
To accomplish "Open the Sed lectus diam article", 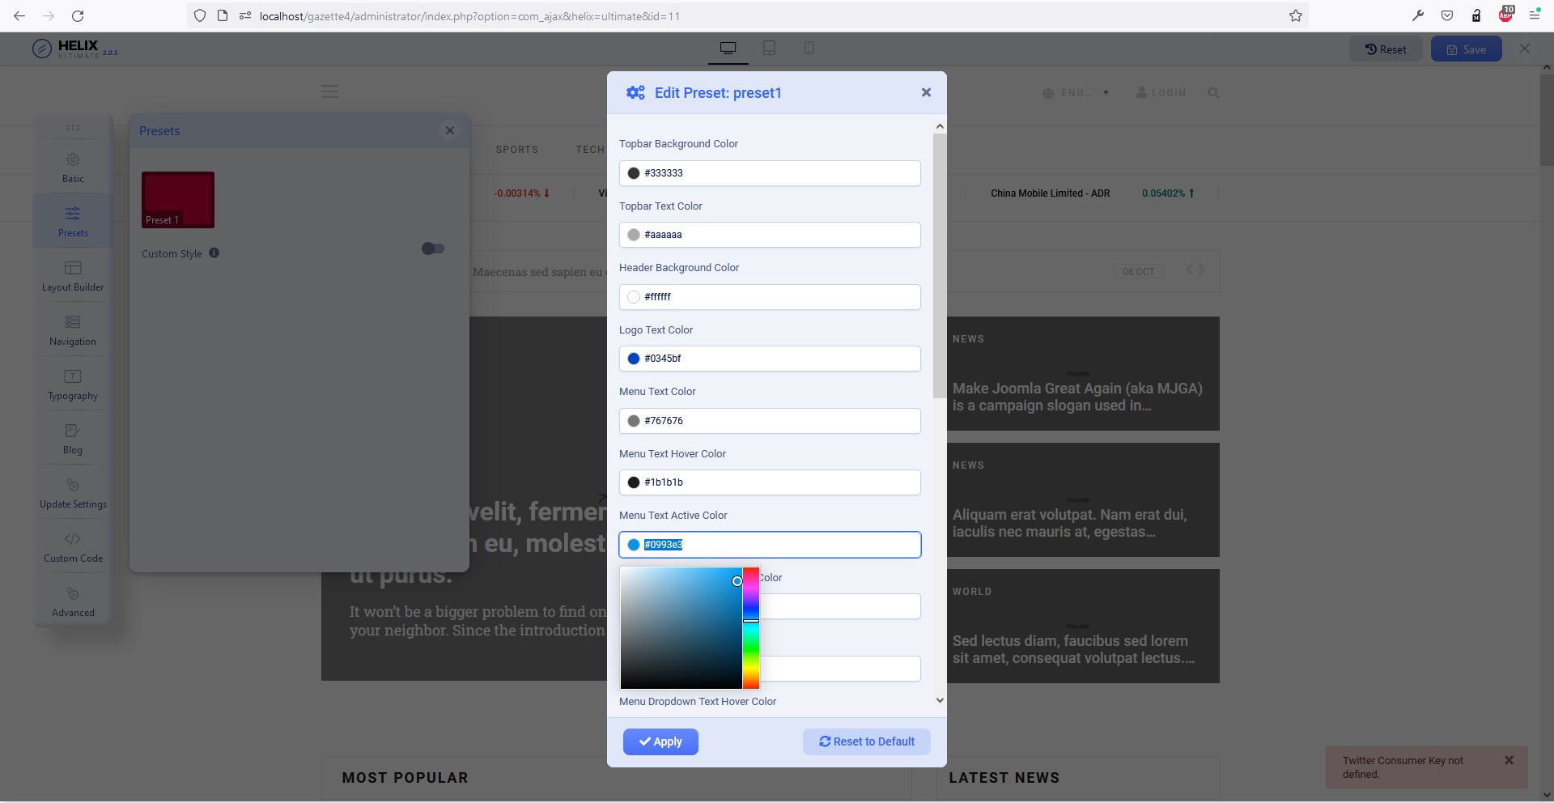I will [x=1073, y=649].
